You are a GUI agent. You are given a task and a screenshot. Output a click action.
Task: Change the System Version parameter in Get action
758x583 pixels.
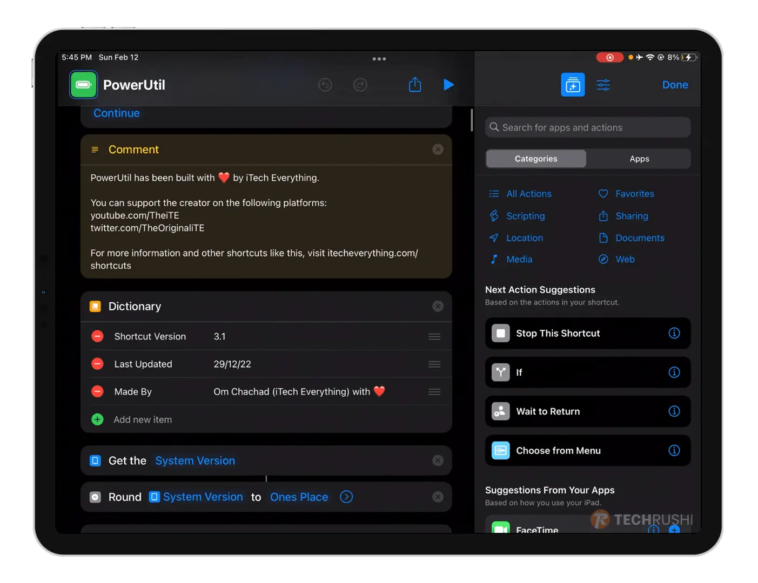tap(195, 460)
